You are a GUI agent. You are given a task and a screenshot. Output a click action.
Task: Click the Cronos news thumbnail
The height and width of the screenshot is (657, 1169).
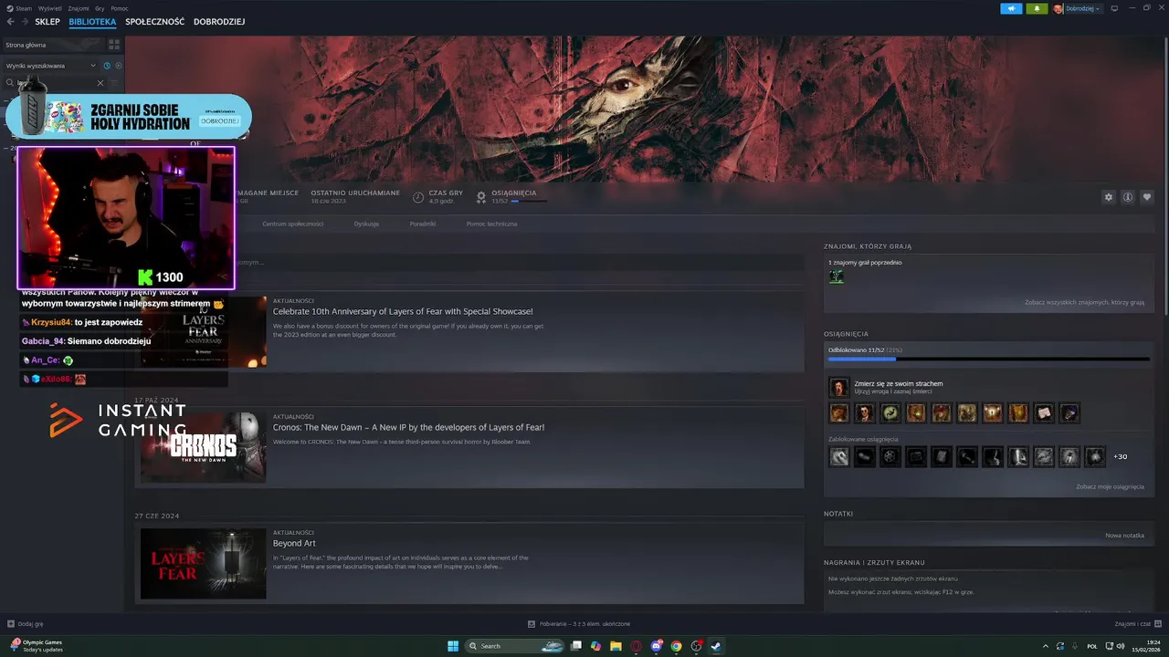click(x=204, y=446)
